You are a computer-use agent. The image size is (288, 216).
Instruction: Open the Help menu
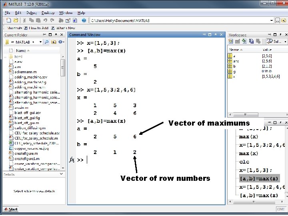coord(81,13)
